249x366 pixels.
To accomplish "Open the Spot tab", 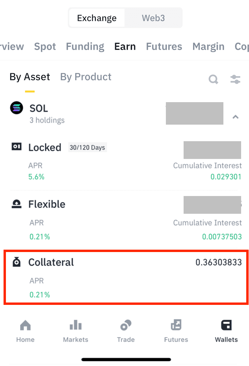I will [x=45, y=47].
